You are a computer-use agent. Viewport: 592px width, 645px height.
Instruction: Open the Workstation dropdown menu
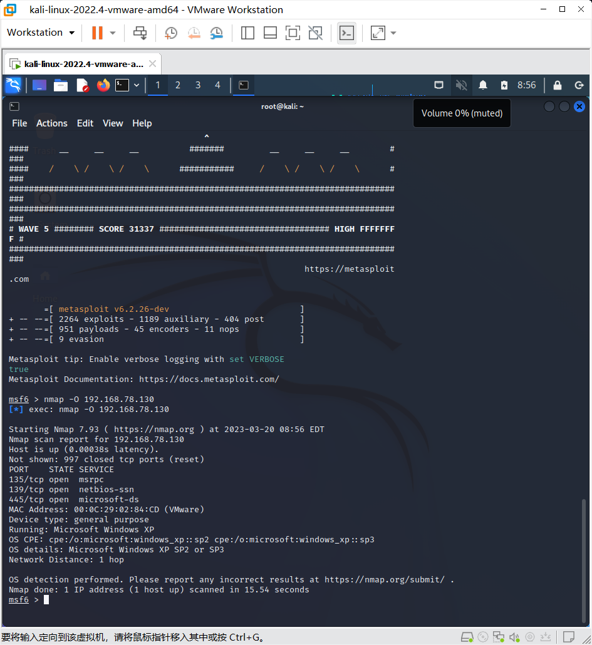tap(41, 33)
